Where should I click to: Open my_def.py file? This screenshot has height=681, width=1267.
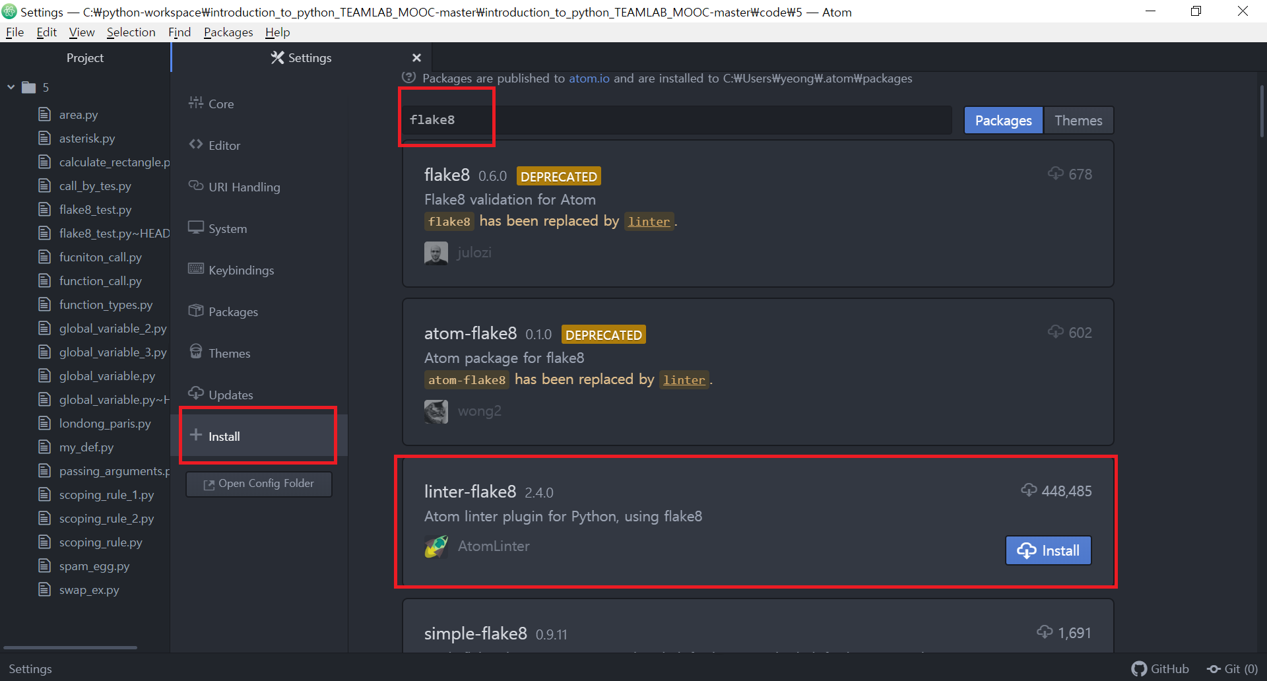86,447
